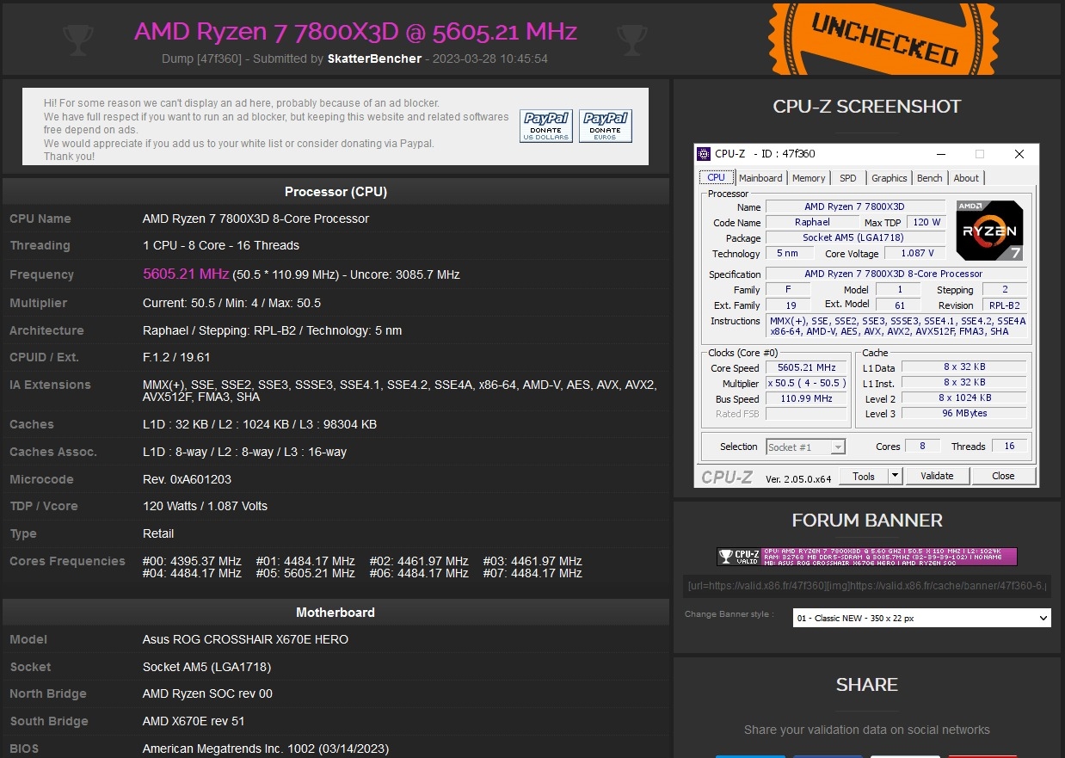
Task: Open the About tab in CPU-Z
Action: [x=966, y=178]
